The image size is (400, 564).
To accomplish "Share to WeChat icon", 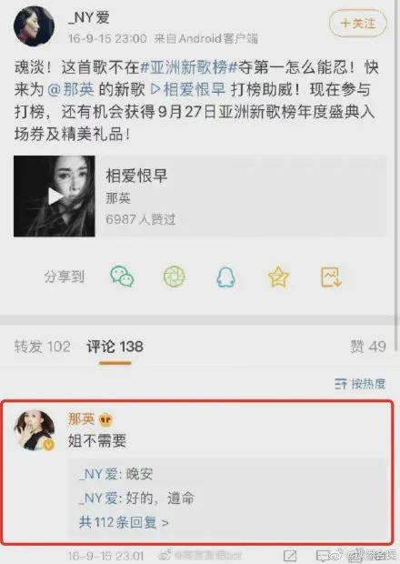I will click(122, 277).
